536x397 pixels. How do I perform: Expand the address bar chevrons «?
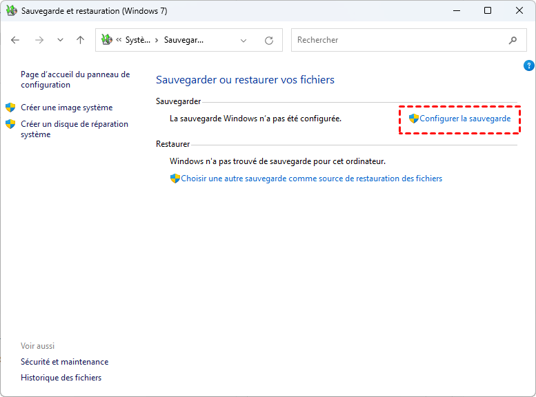coord(119,40)
